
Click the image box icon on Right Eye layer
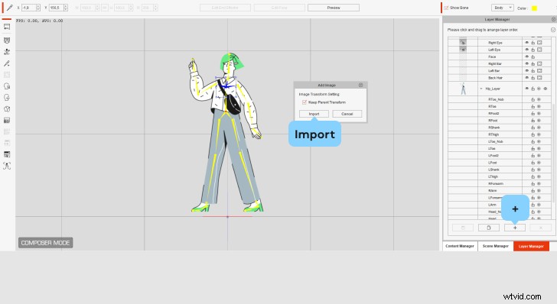click(539, 43)
